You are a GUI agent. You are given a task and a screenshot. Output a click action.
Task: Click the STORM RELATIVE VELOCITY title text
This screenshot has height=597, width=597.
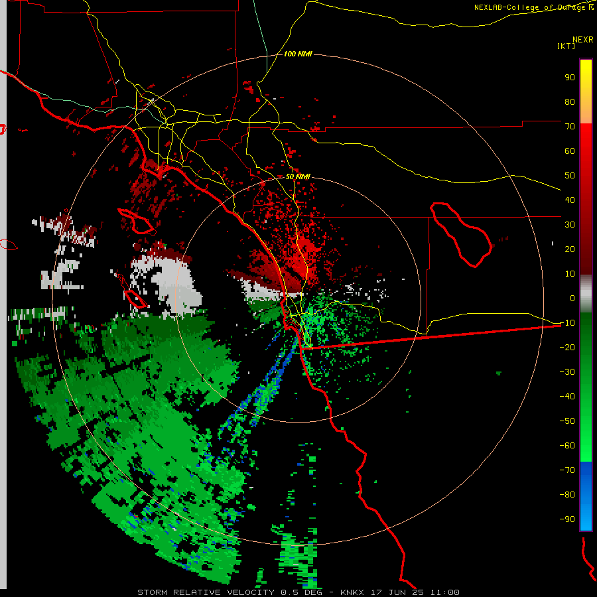206,592
